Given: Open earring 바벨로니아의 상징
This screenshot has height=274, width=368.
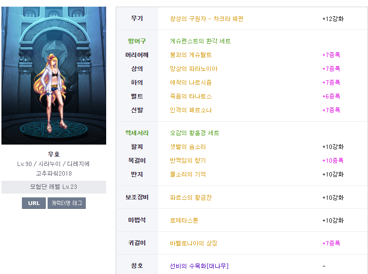Looking at the screenshot, I should coord(193,243).
